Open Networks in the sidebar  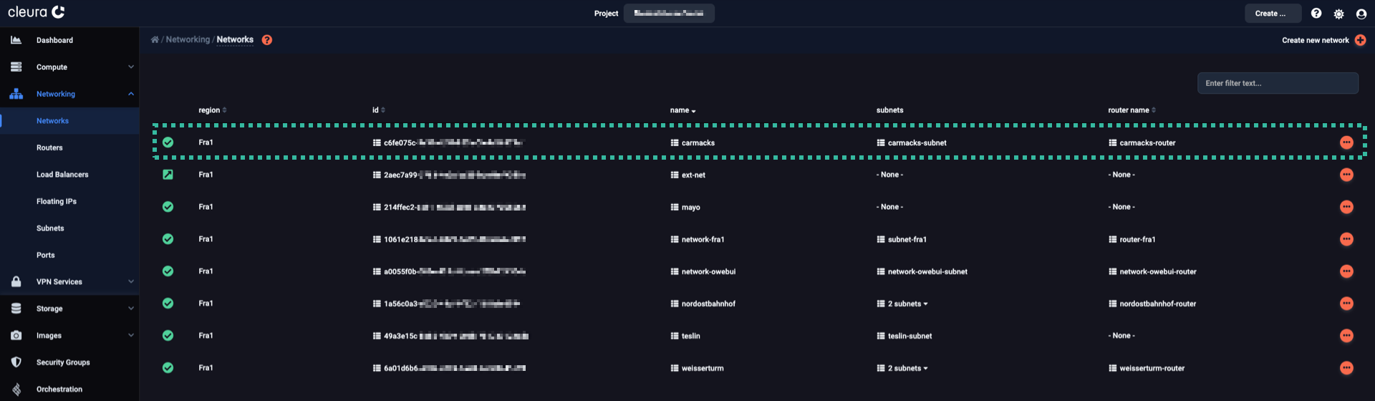(x=52, y=121)
